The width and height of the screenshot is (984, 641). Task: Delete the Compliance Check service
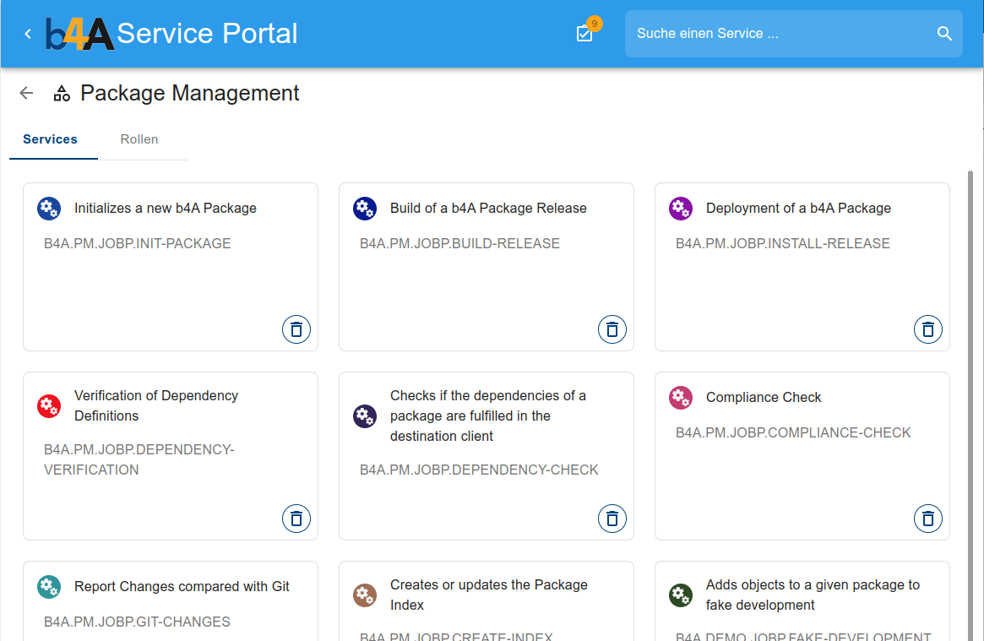[x=927, y=519]
